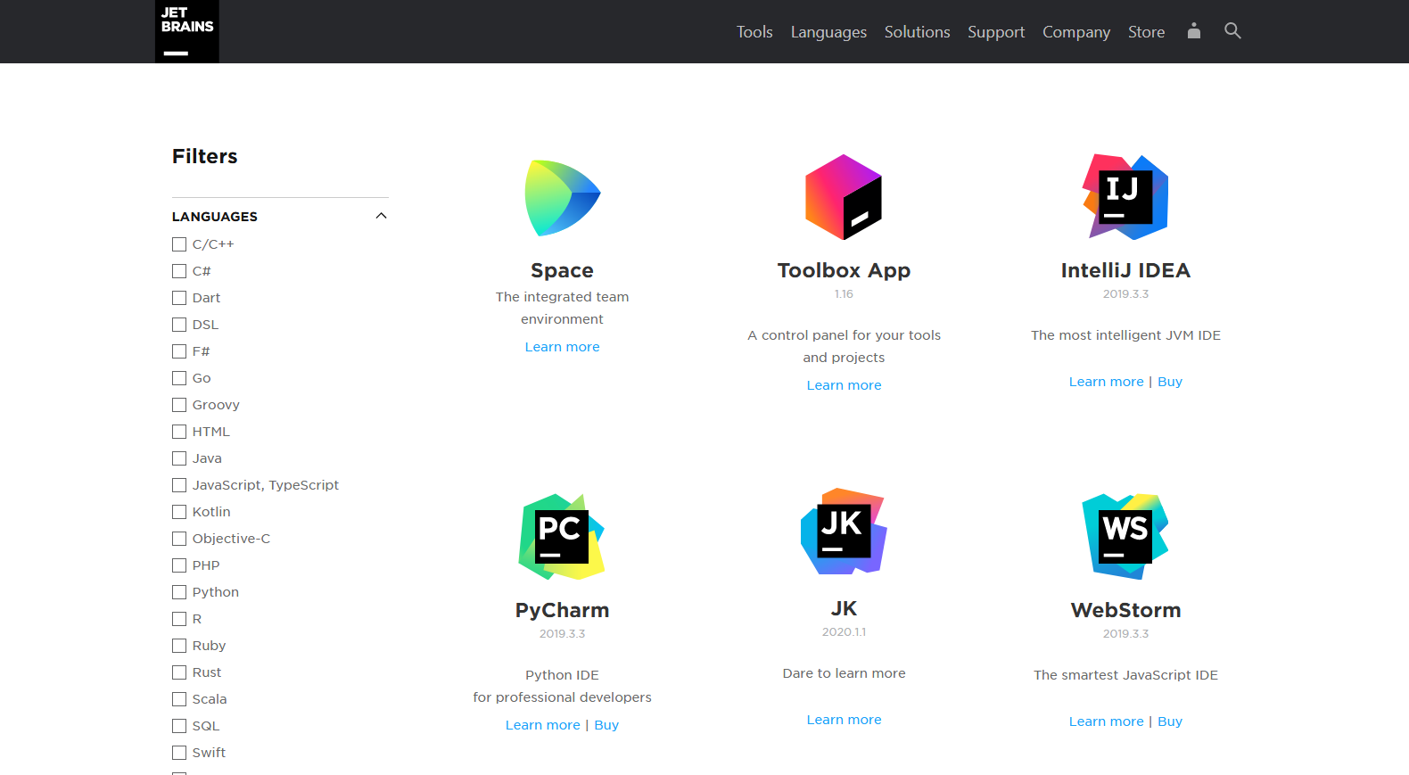Screen dimensions: 1409x775
Task: Open Learn more for PyCharm
Action: (542, 725)
